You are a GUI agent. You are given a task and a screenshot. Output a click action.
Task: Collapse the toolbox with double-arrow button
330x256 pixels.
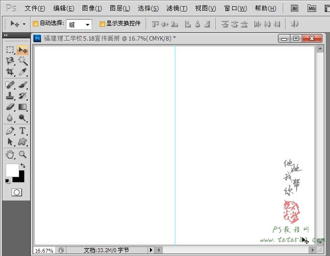click(6, 35)
